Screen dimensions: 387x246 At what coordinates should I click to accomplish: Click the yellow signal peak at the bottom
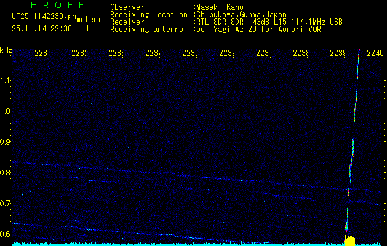pyautogui.click(x=350, y=240)
